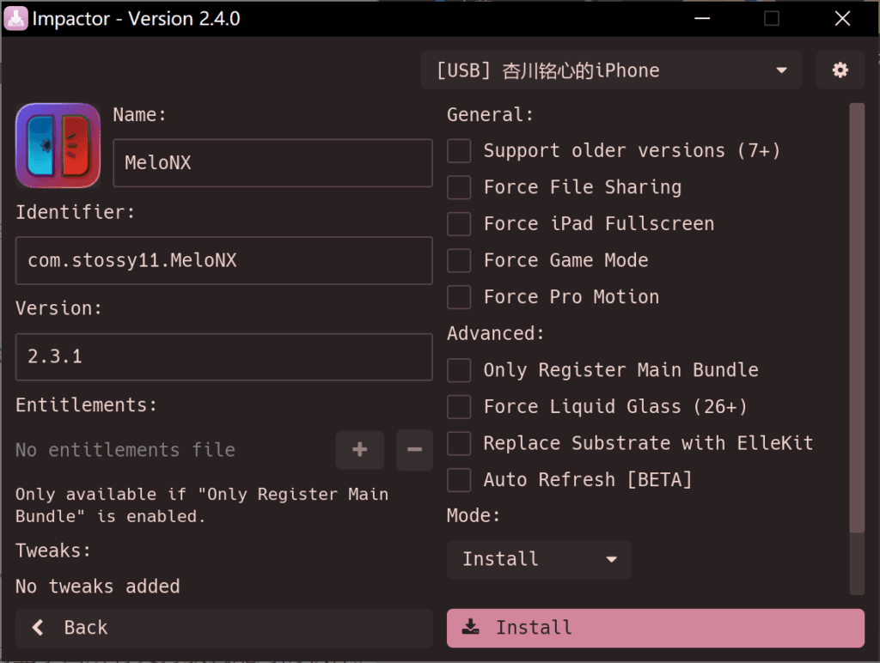The width and height of the screenshot is (880, 663).
Task: Click the Impactor logo in title bar
Action: pyautogui.click(x=15, y=19)
